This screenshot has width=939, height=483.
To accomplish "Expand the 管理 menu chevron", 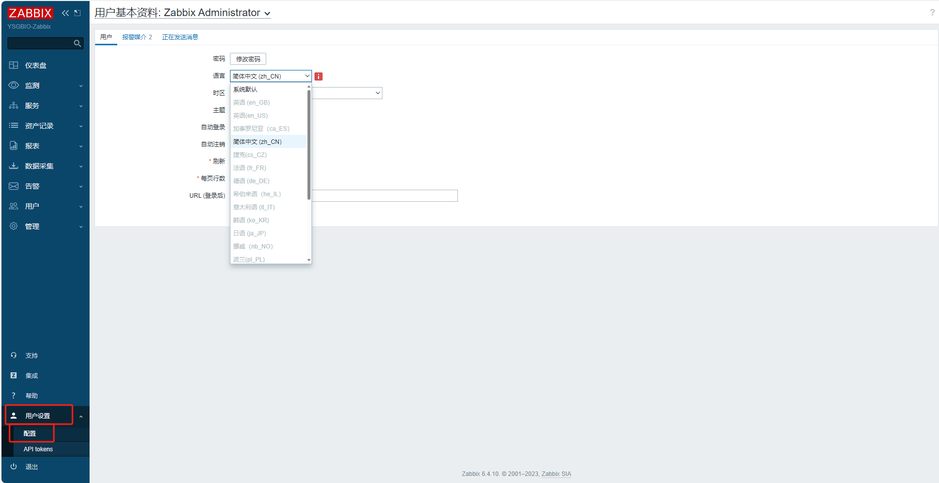I will pyautogui.click(x=81, y=227).
